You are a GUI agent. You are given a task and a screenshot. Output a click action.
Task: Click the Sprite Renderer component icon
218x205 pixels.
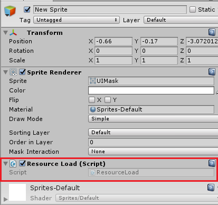pos(13,72)
